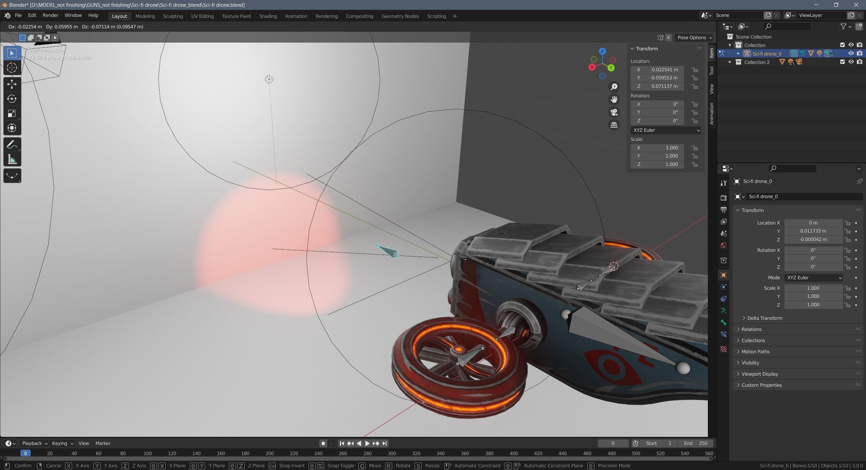Open the Armature Object Data tab

tap(724, 310)
